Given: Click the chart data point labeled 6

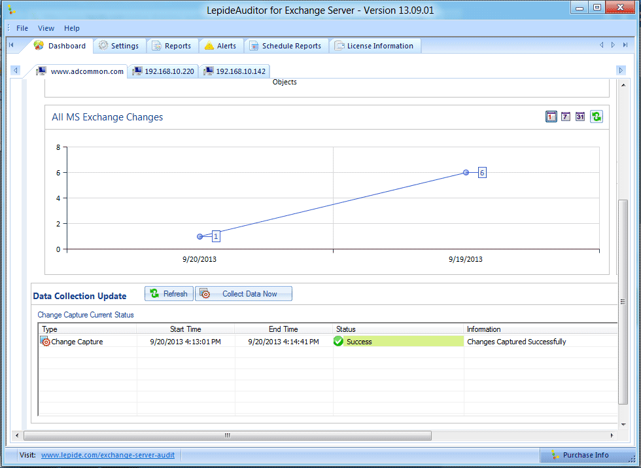Looking at the screenshot, I should (466, 173).
